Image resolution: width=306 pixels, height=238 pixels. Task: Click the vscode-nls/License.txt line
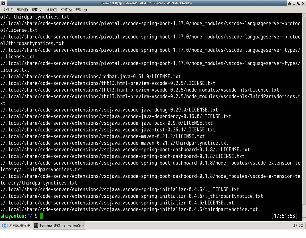[x=139, y=90]
